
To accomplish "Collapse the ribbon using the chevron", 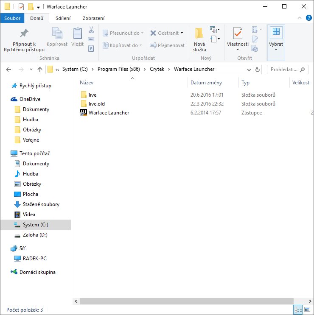I will tap(300, 18).
